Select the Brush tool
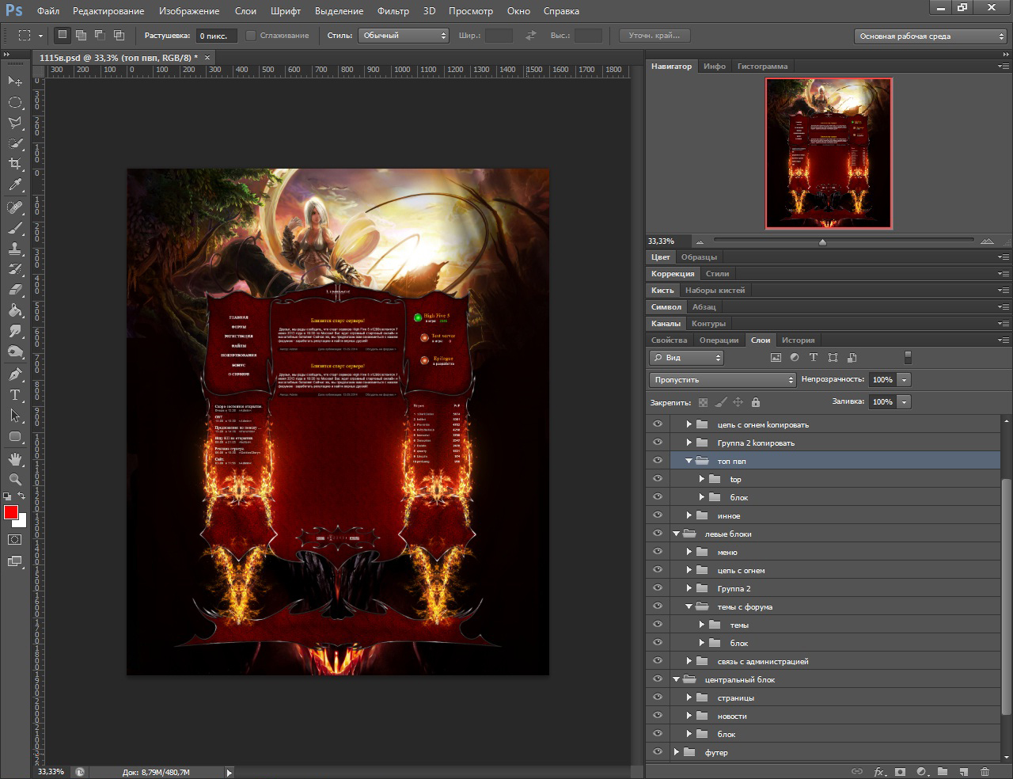Viewport: 1013px width, 779px height. pos(15,228)
